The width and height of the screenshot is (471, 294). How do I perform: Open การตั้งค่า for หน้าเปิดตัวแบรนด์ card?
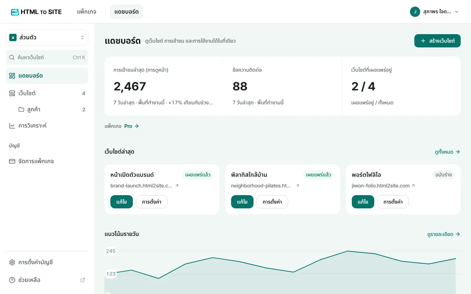(152, 202)
